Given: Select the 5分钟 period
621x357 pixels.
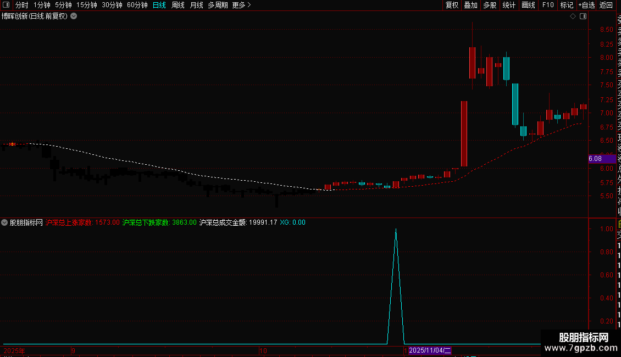Looking at the screenshot, I should [63, 5].
